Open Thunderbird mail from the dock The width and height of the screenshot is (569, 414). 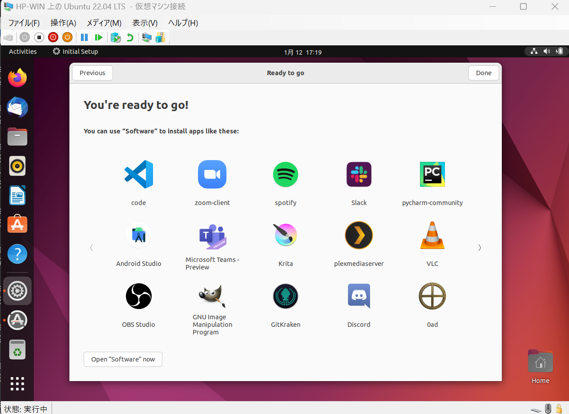[17, 108]
